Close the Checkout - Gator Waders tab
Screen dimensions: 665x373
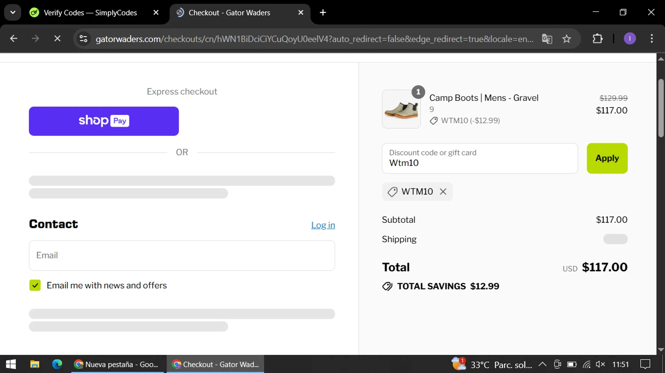[301, 13]
